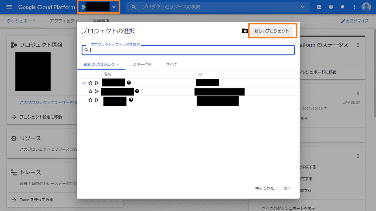Open the help question mark icon
Viewport: 376px width, 211px height.
331,7
